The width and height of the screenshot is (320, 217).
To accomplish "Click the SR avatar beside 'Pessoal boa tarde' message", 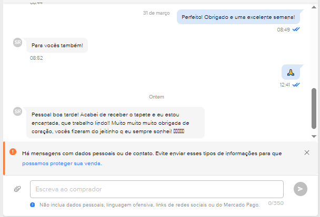I will click(17, 111).
